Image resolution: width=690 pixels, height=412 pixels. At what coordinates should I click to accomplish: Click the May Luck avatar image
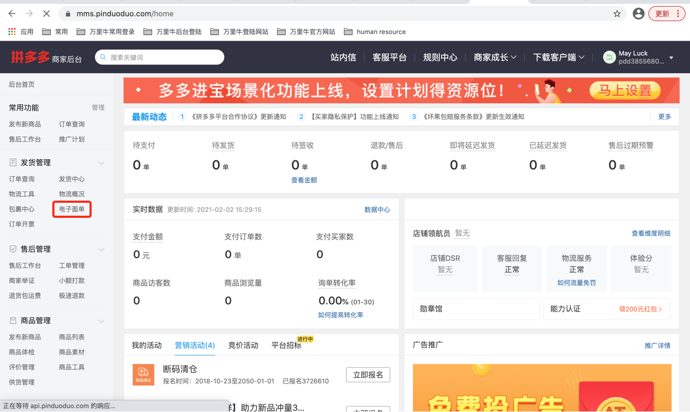click(609, 57)
